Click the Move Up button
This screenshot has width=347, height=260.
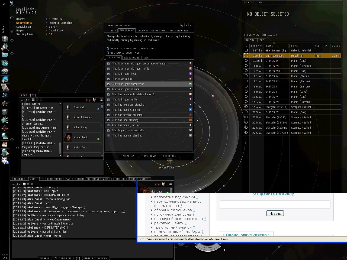[x=128, y=156]
